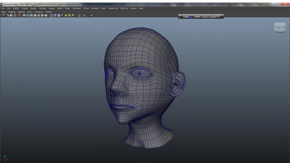Click the Isolate Select icon
Screen dimensions: 290x163
pyautogui.click(x=79, y=15)
